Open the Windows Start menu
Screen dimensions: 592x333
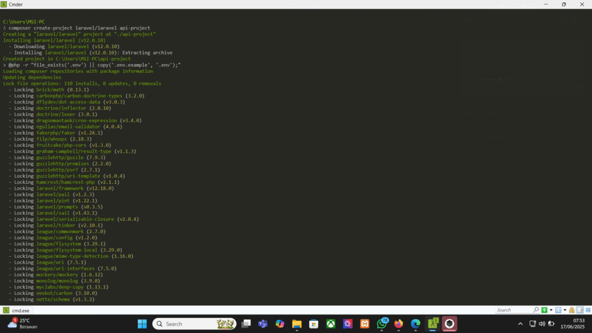point(142,324)
